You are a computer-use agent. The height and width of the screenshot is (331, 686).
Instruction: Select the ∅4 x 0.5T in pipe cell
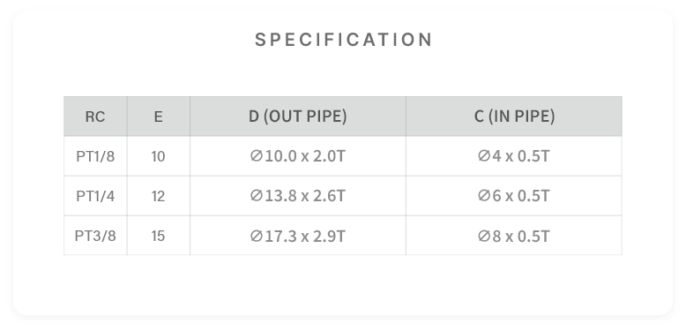coord(514,156)
